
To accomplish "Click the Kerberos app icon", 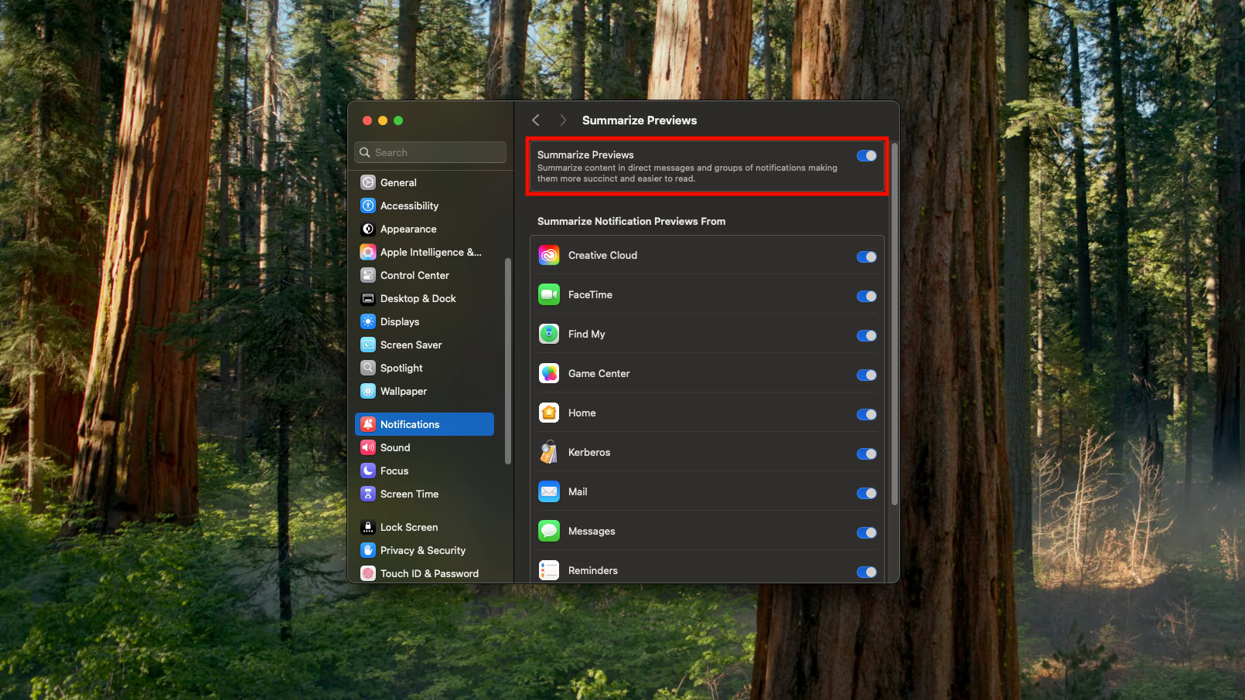I will click(x=549, y=452).
